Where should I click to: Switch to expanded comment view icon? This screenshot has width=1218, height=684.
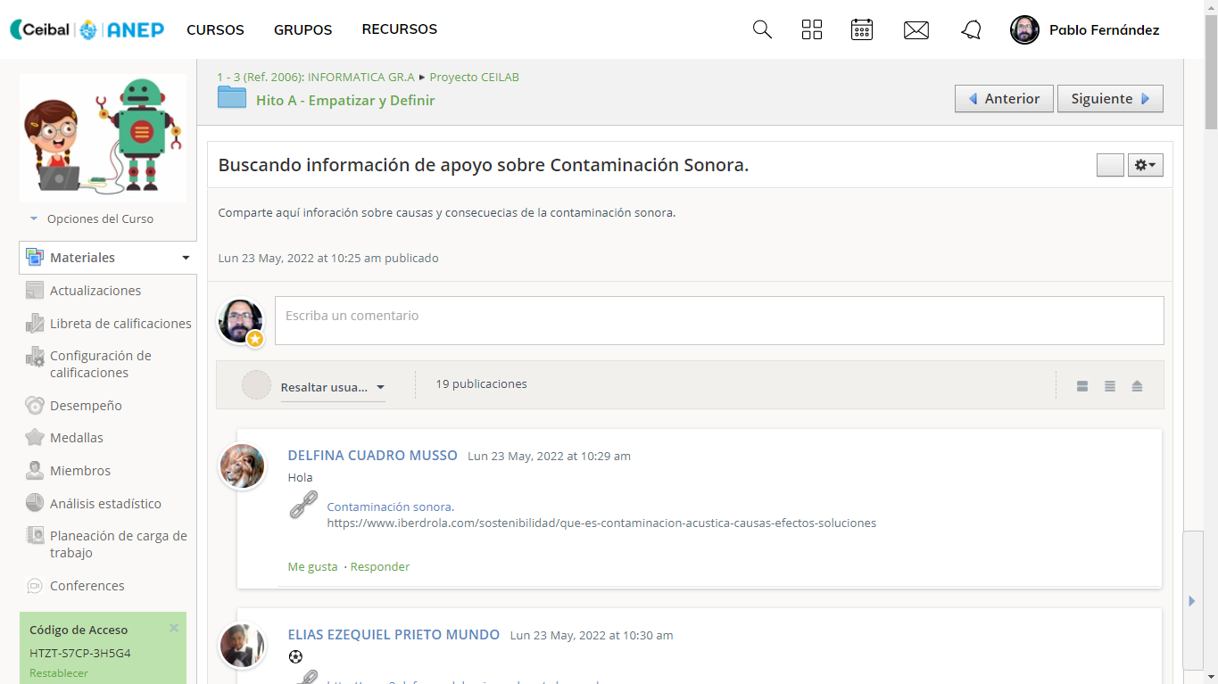click(x=1082, y=386)
